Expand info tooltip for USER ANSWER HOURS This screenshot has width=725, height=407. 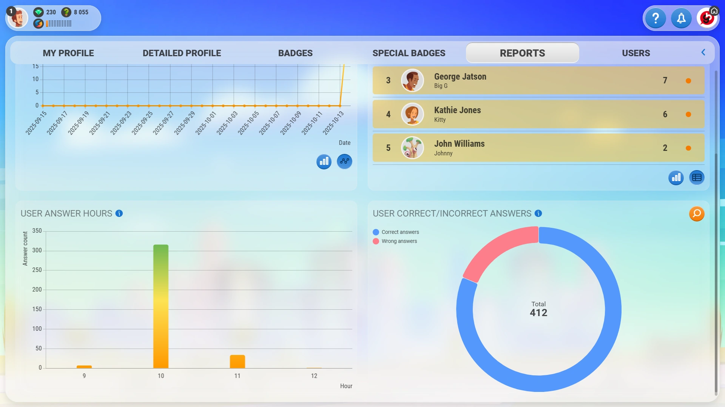119,213
